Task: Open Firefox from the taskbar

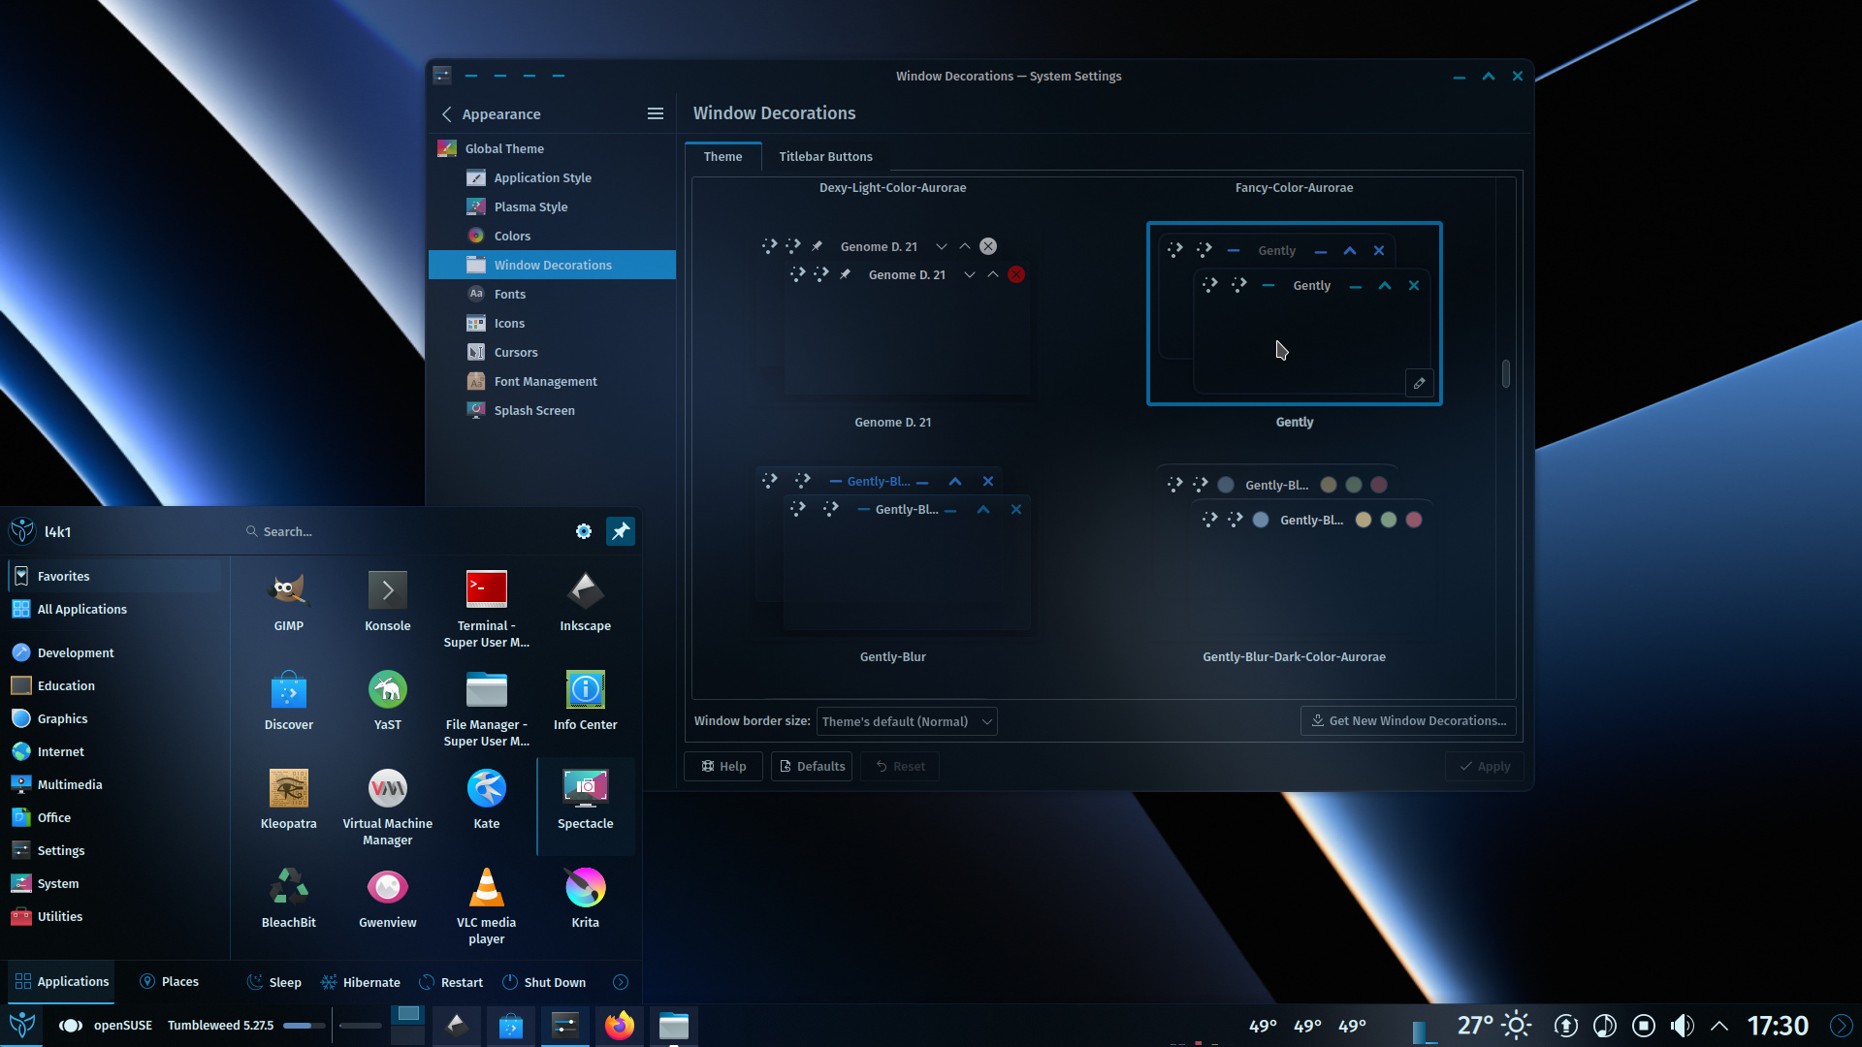Action: point(620,1026)
